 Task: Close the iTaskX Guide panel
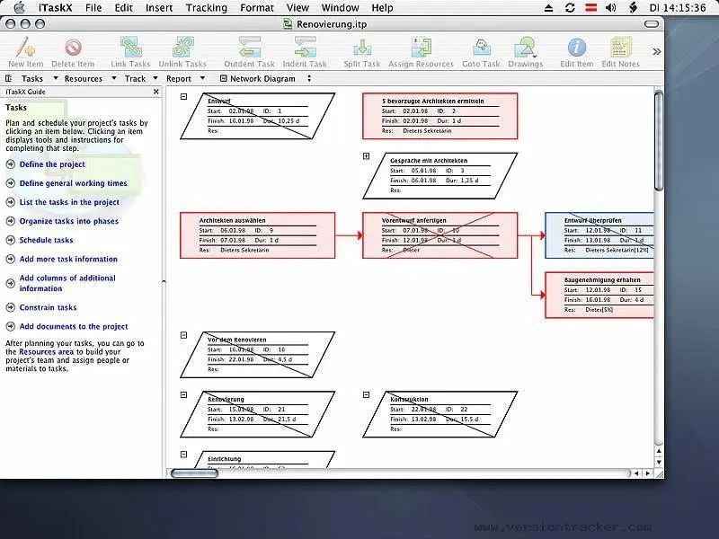pyautogui.click(x=155, y=92)
